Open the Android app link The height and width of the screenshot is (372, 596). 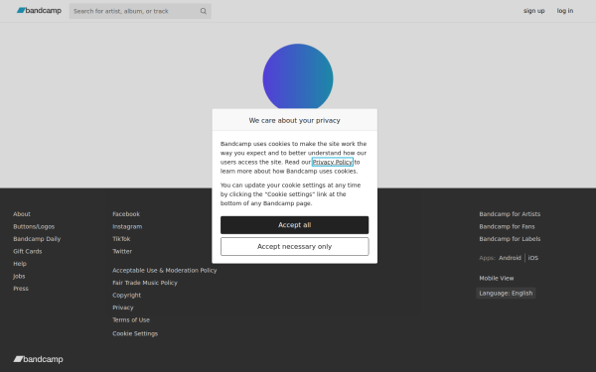[510, 258]
